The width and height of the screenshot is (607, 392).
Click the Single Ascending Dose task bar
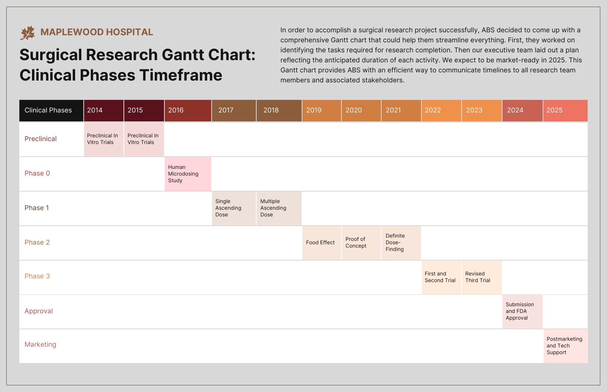[x=234, y=208]
